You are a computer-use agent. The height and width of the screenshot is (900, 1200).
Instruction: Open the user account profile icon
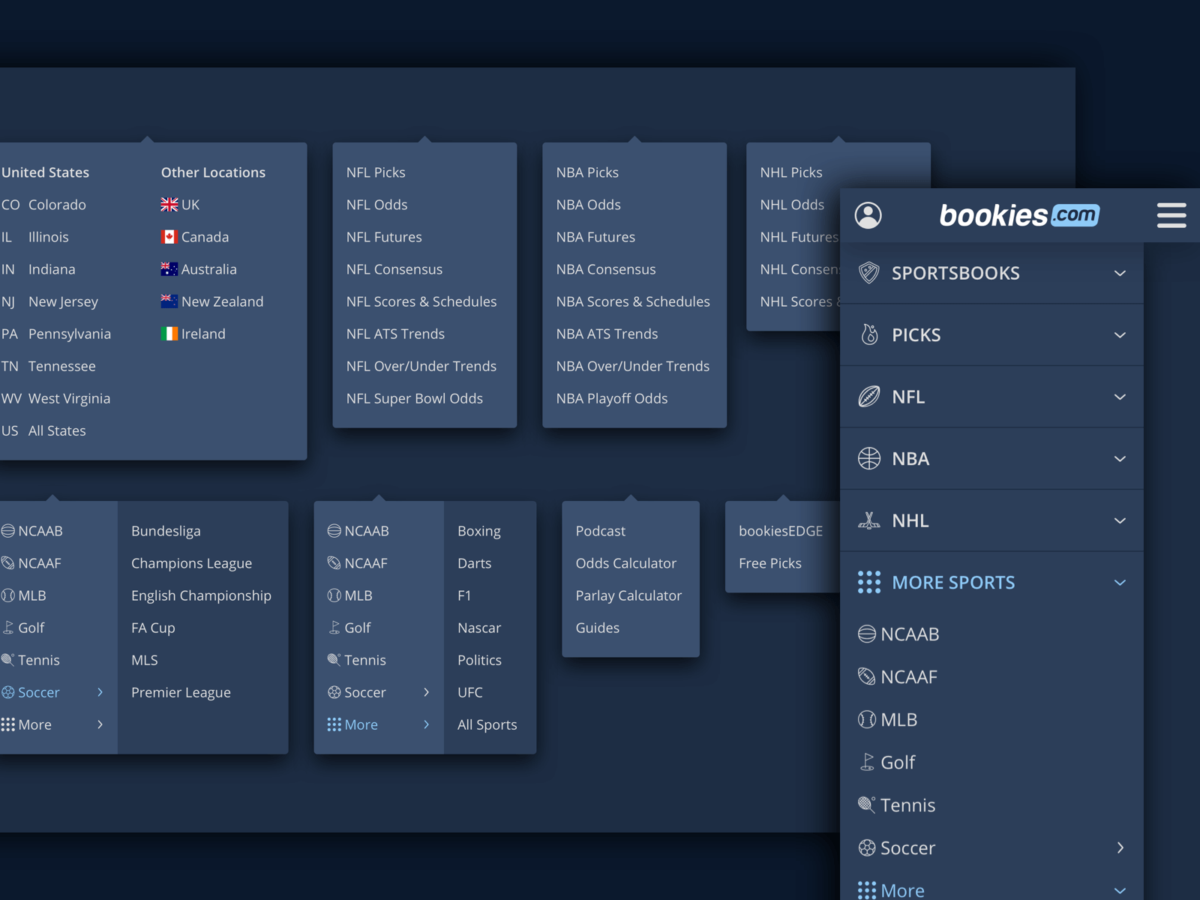[868, 215]
